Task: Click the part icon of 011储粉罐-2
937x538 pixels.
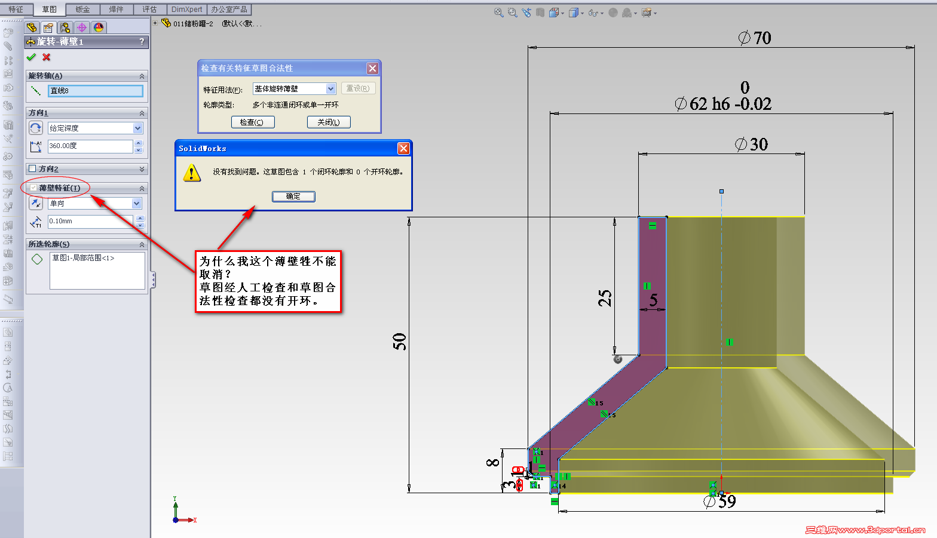Action: (166, 23)
